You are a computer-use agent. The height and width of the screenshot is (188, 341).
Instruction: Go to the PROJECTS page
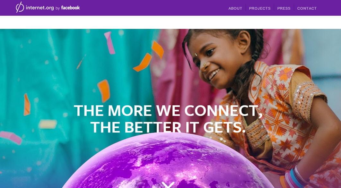(x=260, y=8)
